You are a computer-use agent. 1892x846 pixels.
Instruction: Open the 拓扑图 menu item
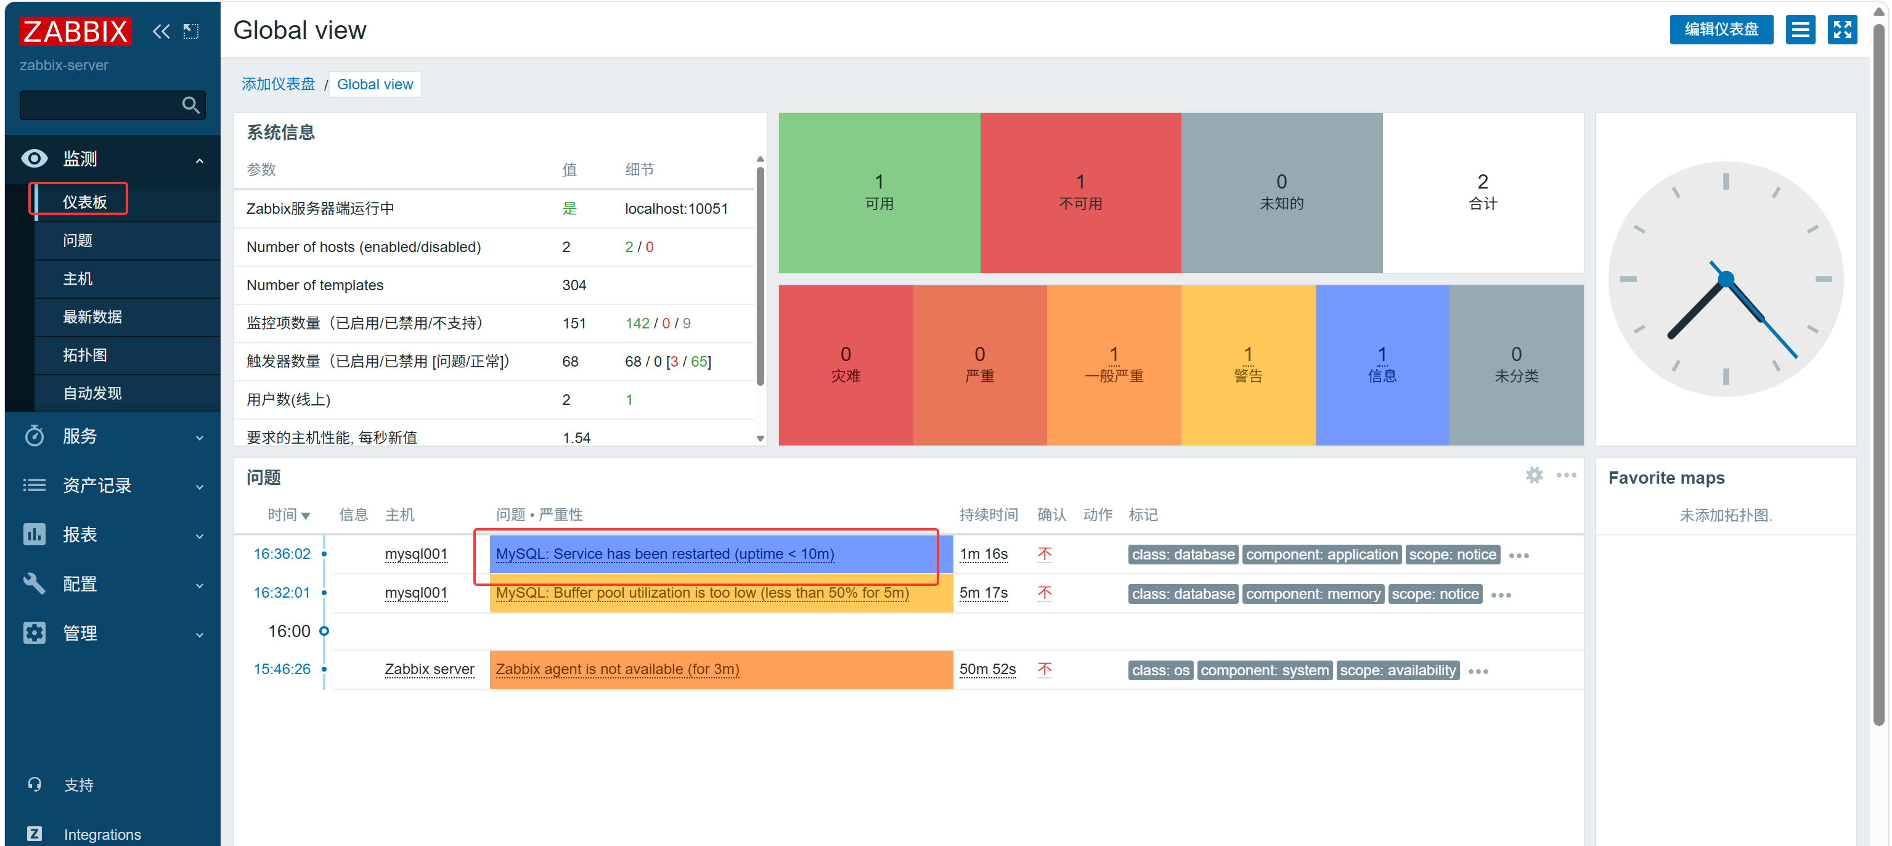(x=85, y=355)
